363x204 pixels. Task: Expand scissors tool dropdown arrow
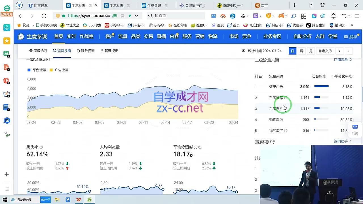tap(248, 16)
